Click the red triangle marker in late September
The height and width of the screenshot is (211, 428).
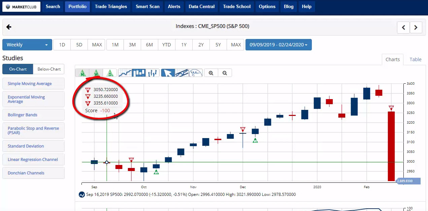tap(131, 160)
